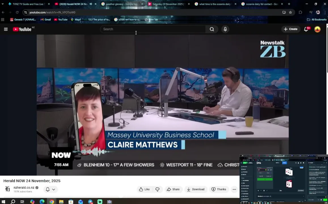
Task: Open Telegram from the taskbar
Action: (90, 202)
